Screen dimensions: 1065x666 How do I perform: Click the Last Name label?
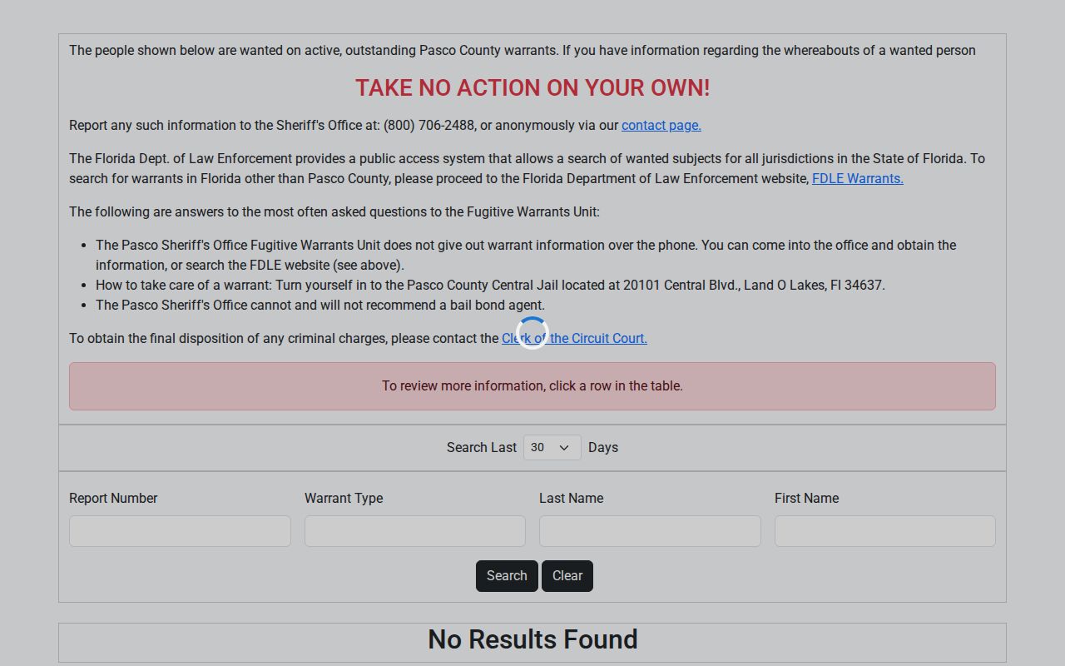click(x=571, y=498)
